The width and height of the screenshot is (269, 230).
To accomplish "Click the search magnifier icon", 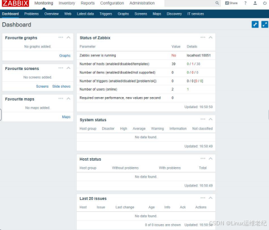I will point(217,3).
